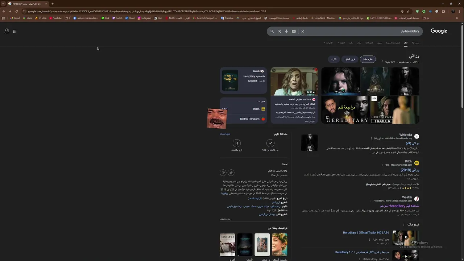This screenshot has height=261, width=464.
Task: Click the magnifier search icon
Action: [x=272, y=31]
